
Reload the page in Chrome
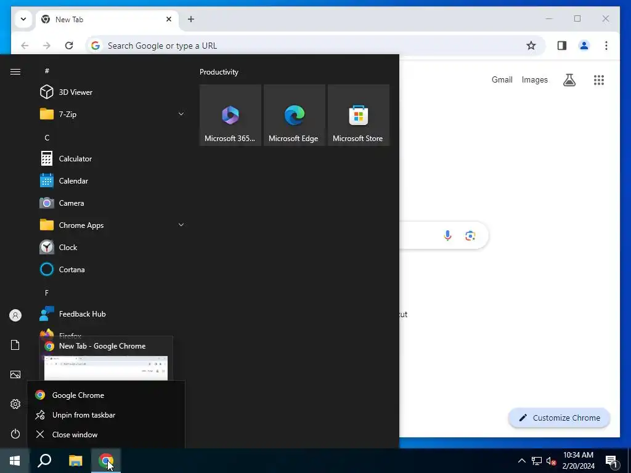(69, 46)
